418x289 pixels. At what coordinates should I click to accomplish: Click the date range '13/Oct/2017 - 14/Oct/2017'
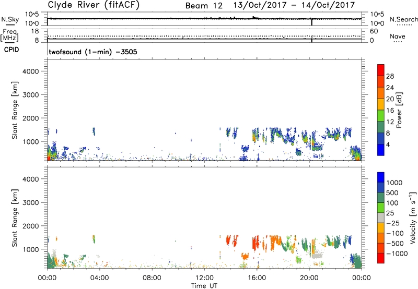(294, 5)
